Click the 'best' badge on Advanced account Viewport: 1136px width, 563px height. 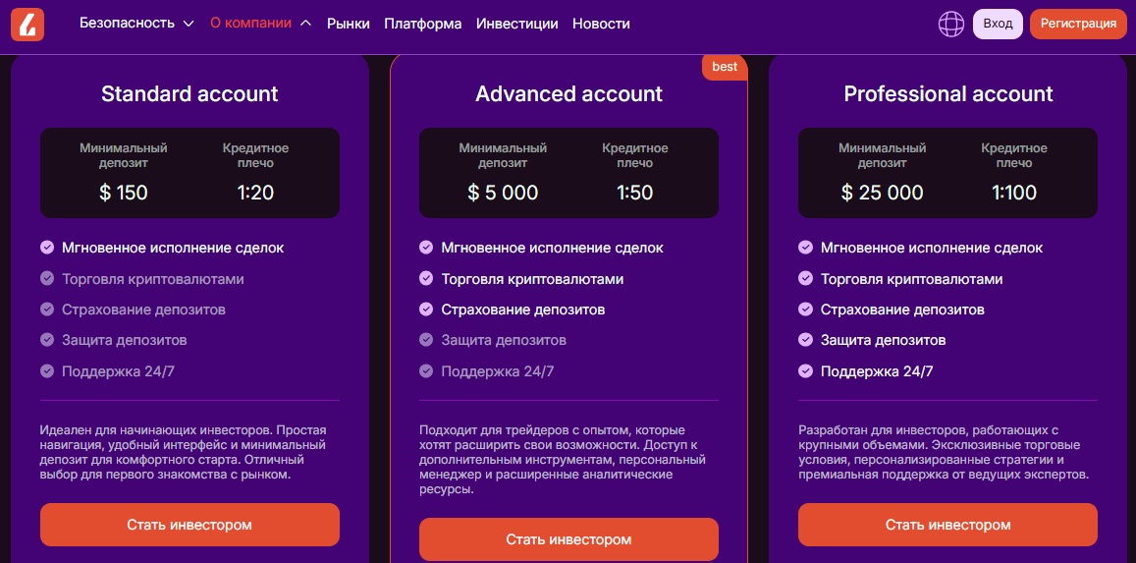(725, 67)
